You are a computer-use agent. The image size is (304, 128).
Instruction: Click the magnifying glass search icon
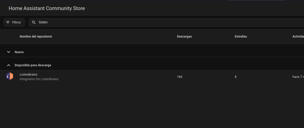pyautogui.click(x=34, y=22)
